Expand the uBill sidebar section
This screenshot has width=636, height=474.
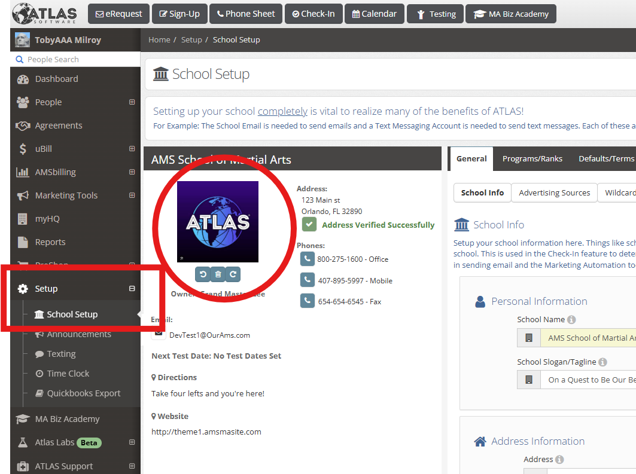[132, 149]
